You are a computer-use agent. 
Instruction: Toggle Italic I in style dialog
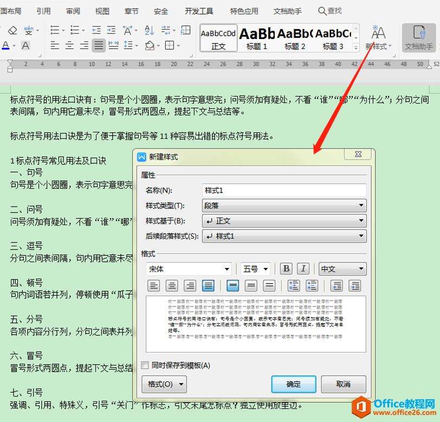pos(303,269)
